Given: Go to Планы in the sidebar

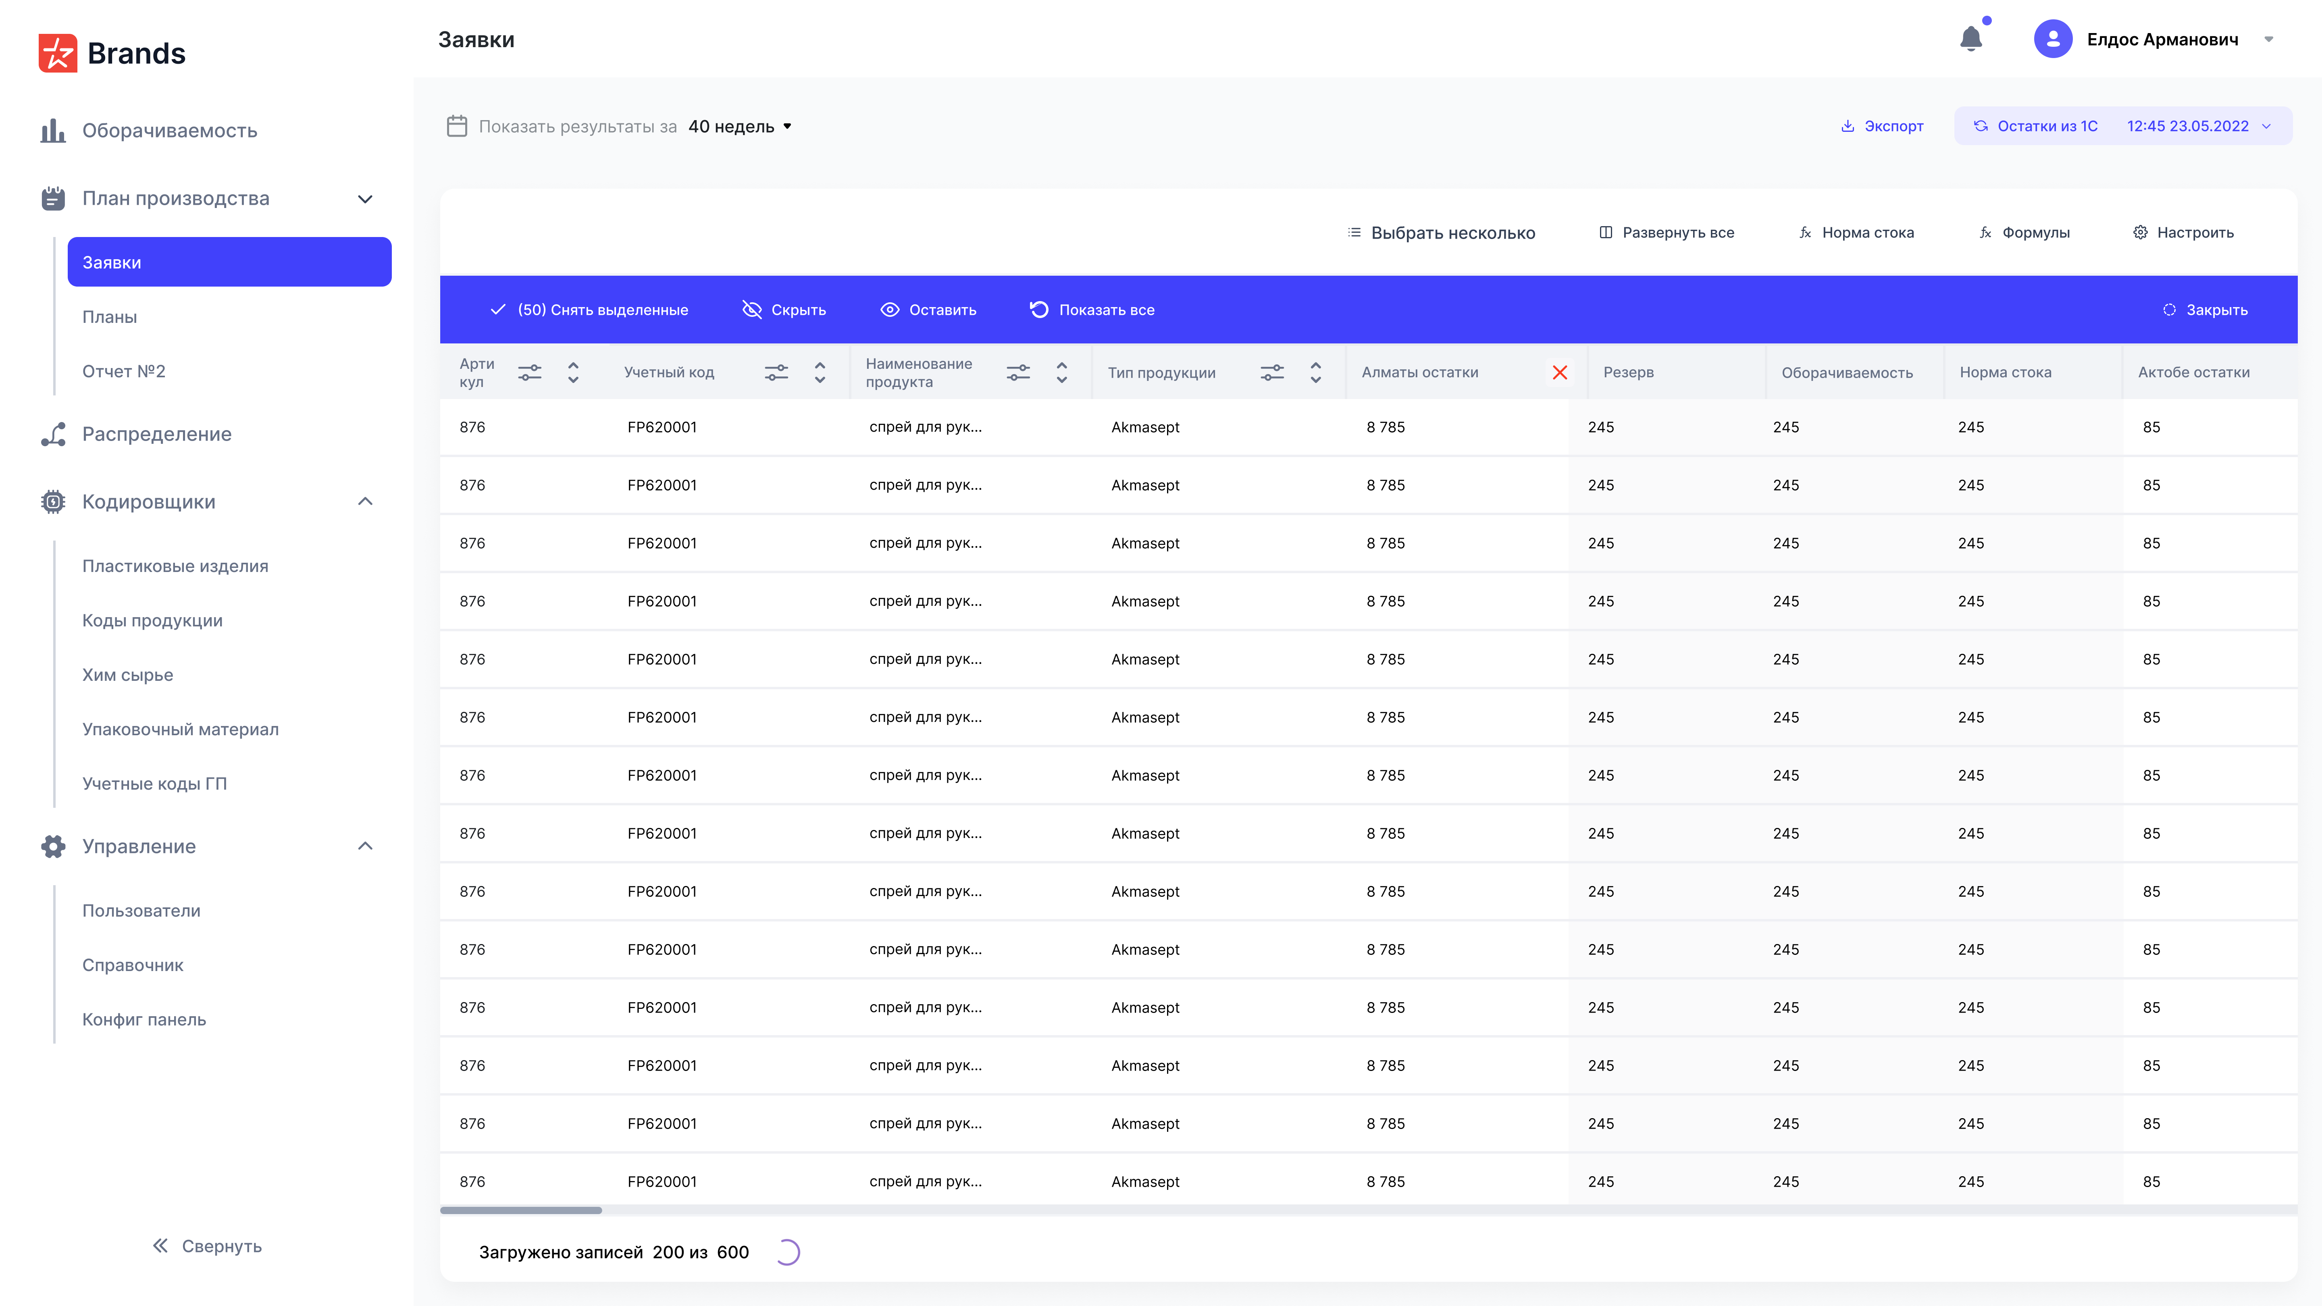Looking at the screenshot, I should click(x=110, y=317).
